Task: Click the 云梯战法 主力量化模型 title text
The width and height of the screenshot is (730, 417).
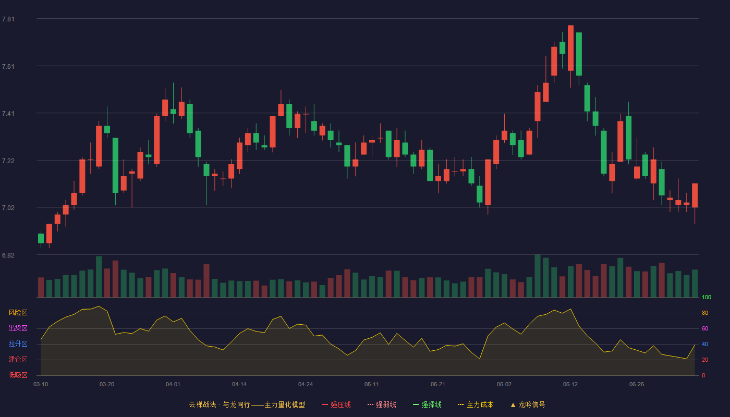Action: point(247,404)
